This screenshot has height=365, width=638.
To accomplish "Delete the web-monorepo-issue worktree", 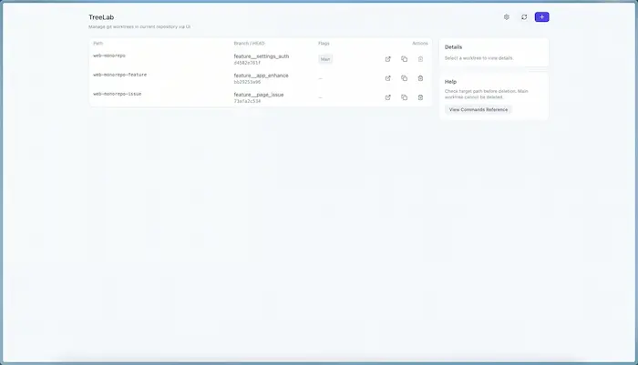I will (x=420, y=97).
